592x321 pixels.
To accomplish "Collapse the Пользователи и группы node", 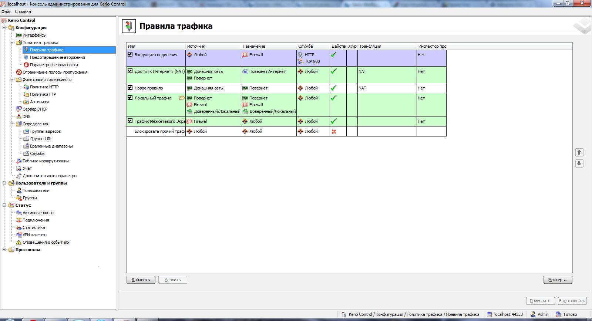I will (x=4, y=183).
